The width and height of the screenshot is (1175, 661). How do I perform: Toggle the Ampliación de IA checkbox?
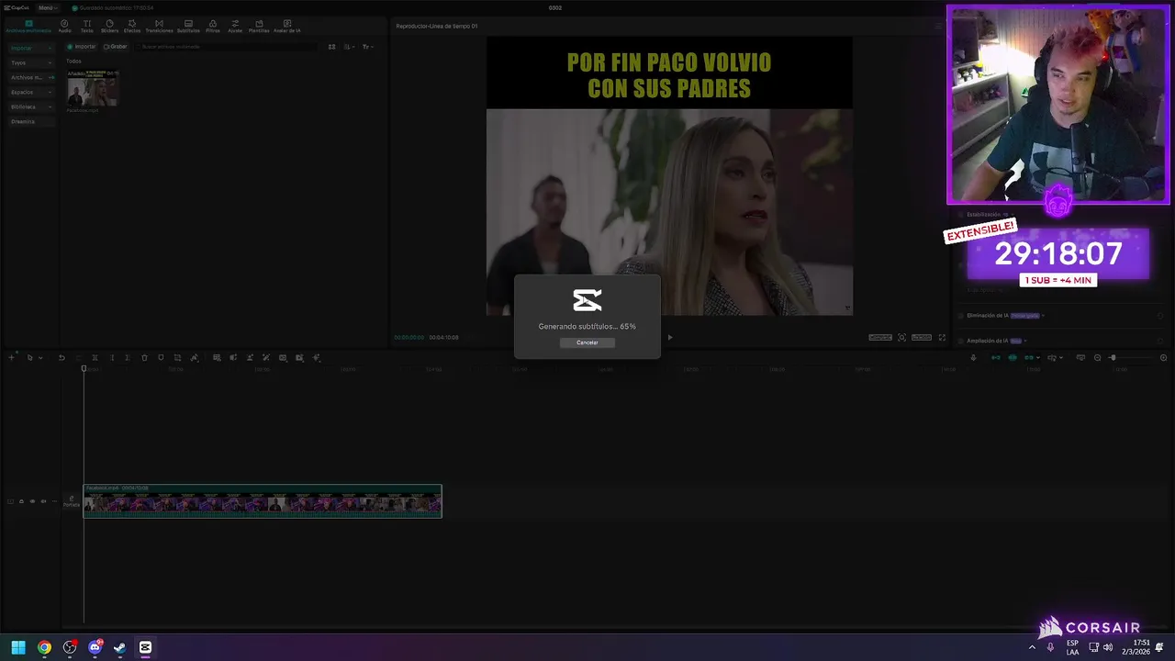960,341
